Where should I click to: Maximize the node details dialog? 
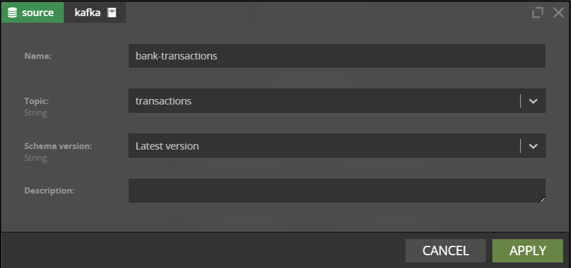pos(538,13)
